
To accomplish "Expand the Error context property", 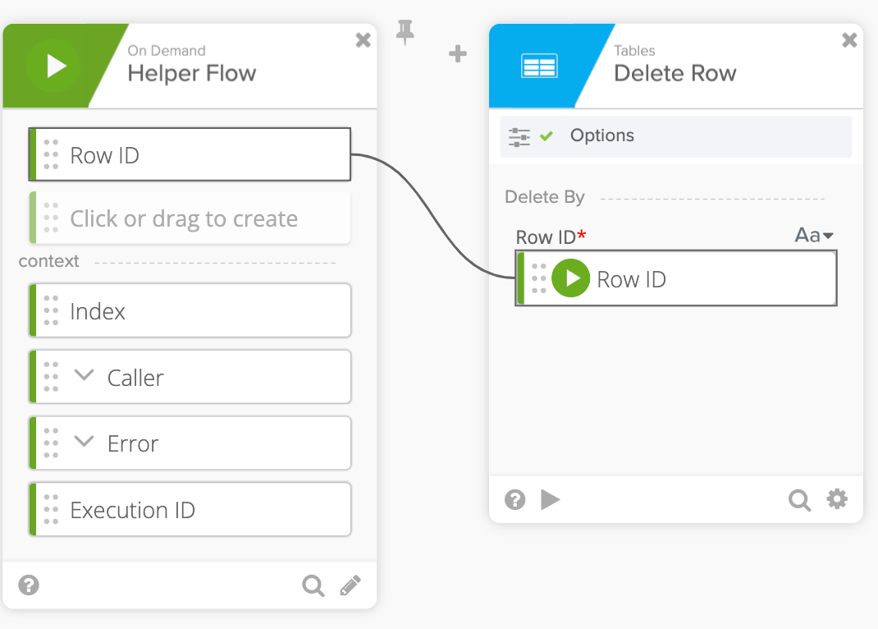I will coord(83,443).
